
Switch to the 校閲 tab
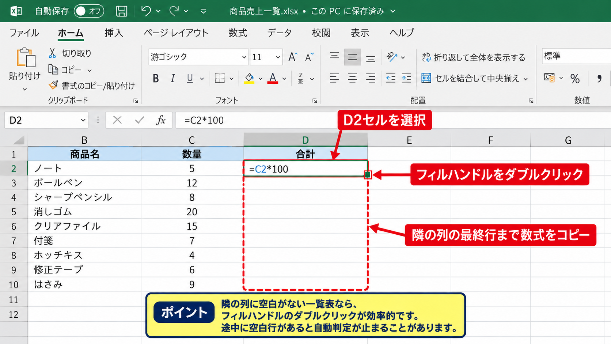(x=321, y=33)
